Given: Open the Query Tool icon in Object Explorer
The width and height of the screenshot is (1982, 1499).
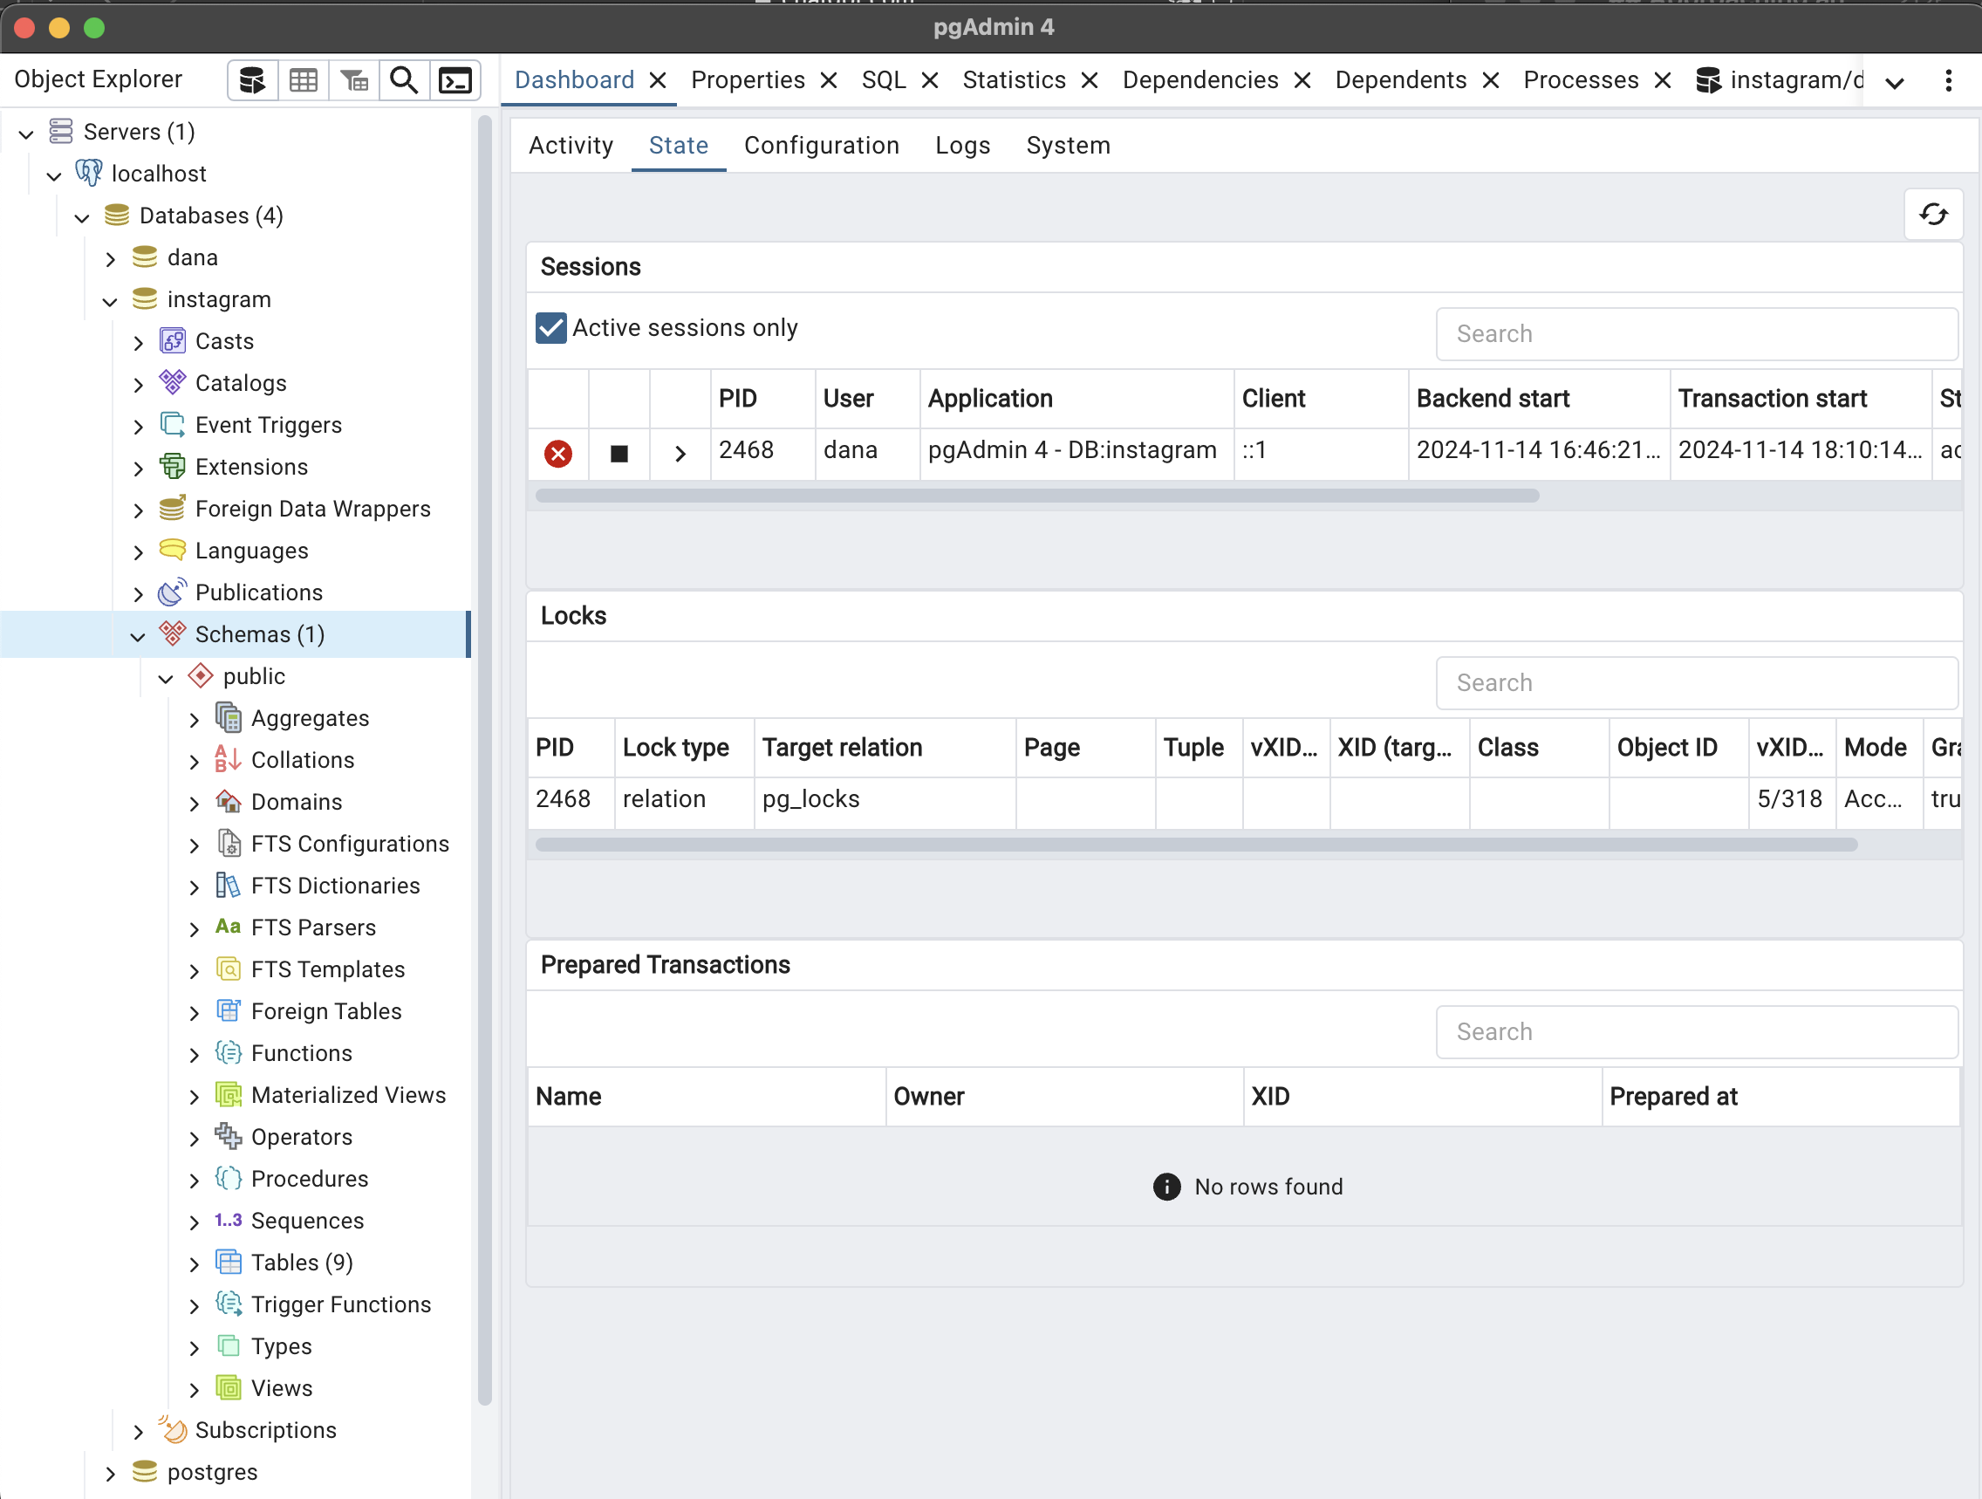Looking at the screenshot, I should click(253, 80).
